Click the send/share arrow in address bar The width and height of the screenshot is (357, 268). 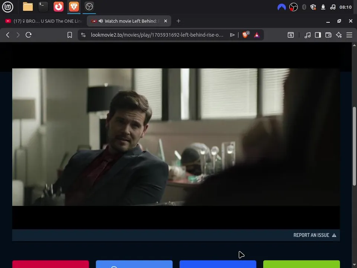click(232, 35)
